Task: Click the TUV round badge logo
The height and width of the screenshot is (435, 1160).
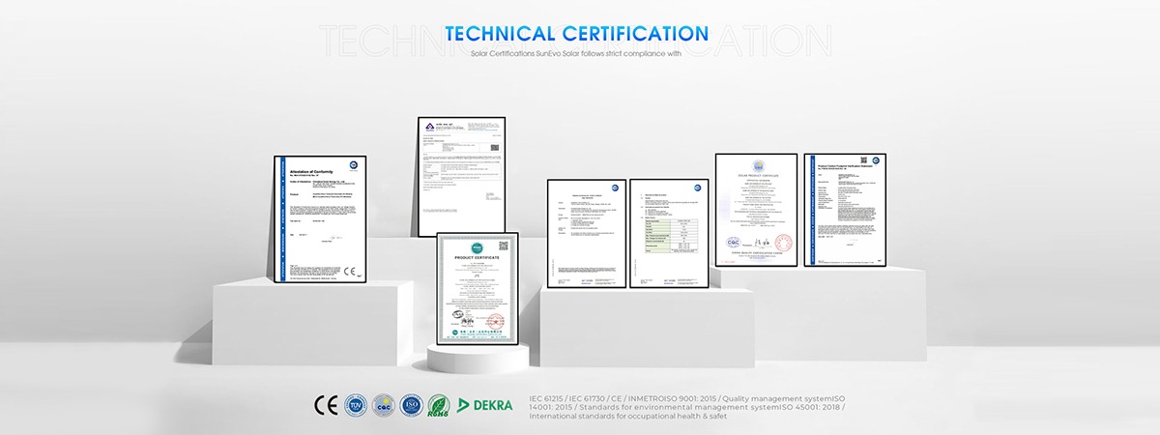Action: [354, 404]
